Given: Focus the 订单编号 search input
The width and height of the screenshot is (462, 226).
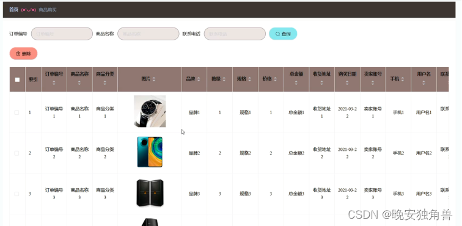Looking at the screenshot, I should [x=62, y=34].
